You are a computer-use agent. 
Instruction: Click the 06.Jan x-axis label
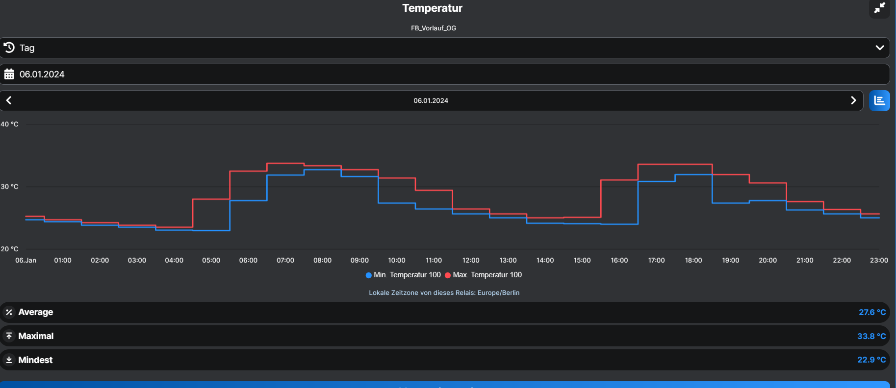(x=26, y=260)
